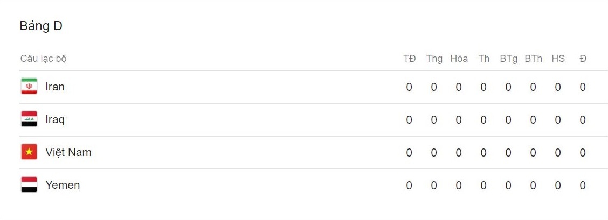Select the Việt Nam team name
The height and width of the screenshot is (220, 608).
(x=68, y=152)
